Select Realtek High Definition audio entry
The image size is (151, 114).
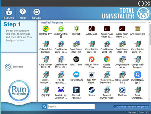[61, 93]
